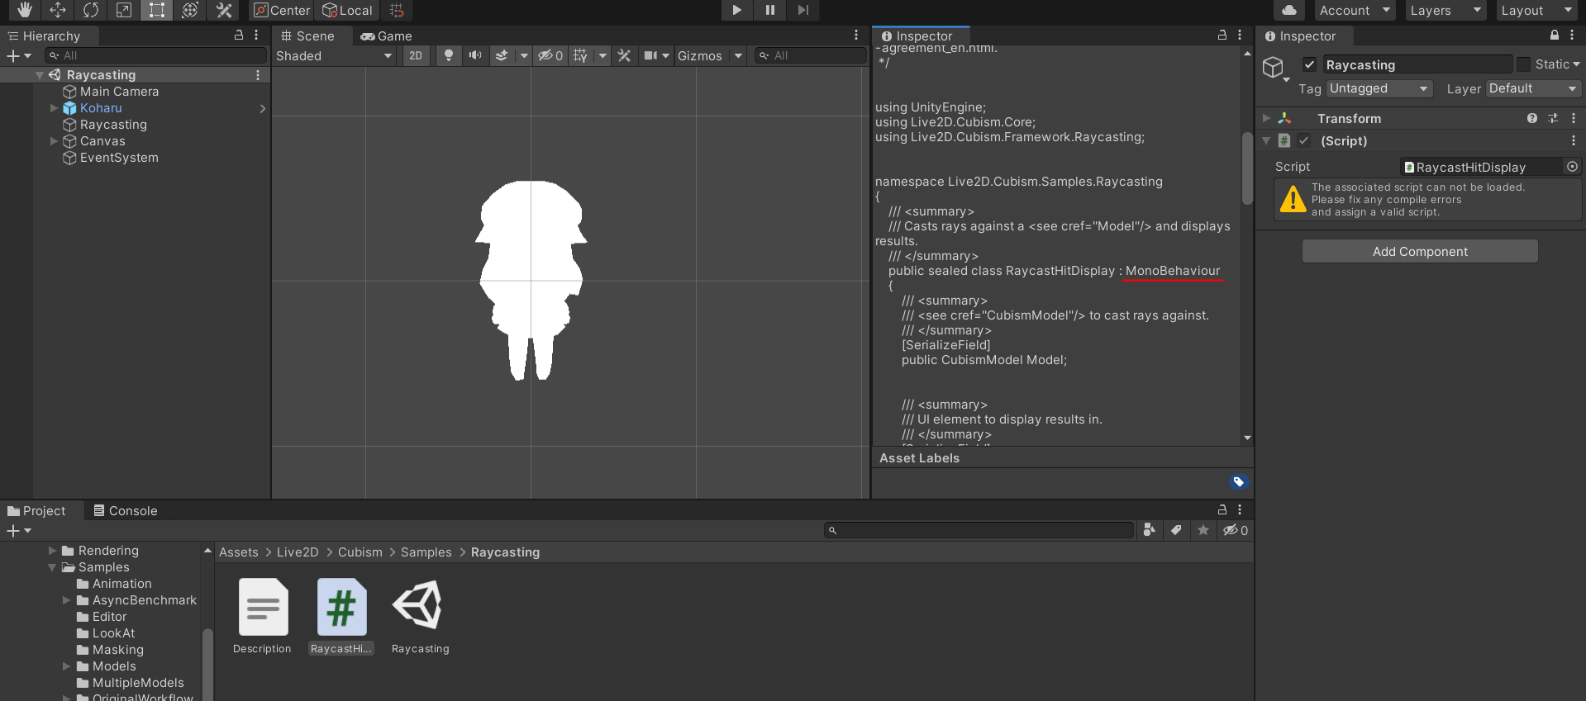Viewport: 1586px width, 701px height.
Task: Click the asset labels tag icon
Action: [1238, 482]
